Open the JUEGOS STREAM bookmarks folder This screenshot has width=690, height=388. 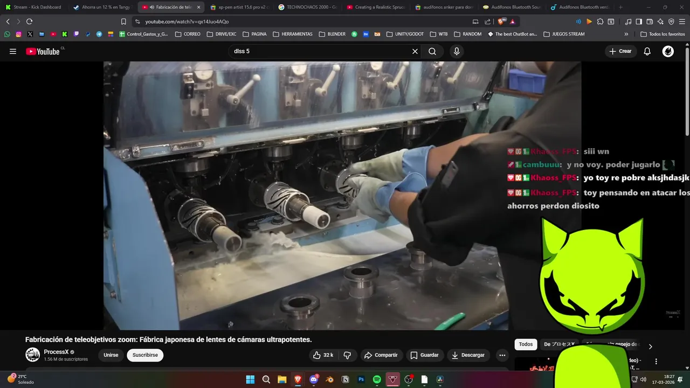pos(564,34)
